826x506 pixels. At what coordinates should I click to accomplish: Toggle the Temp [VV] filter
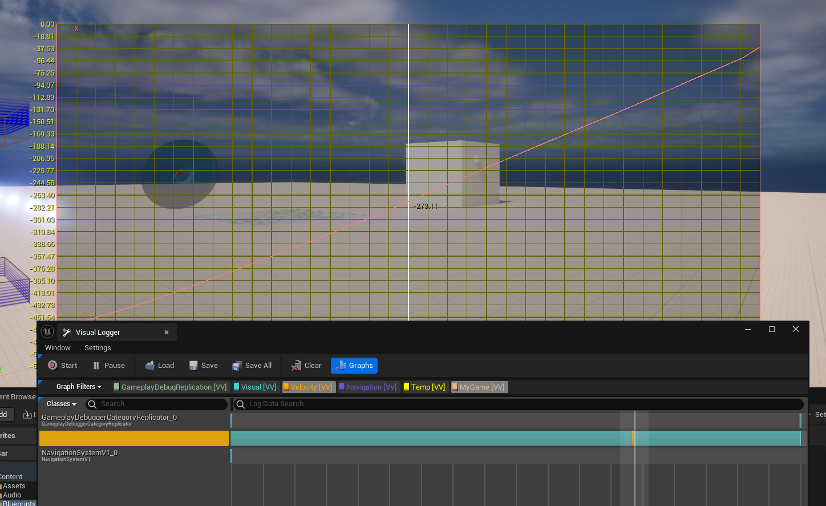(425, 387)
